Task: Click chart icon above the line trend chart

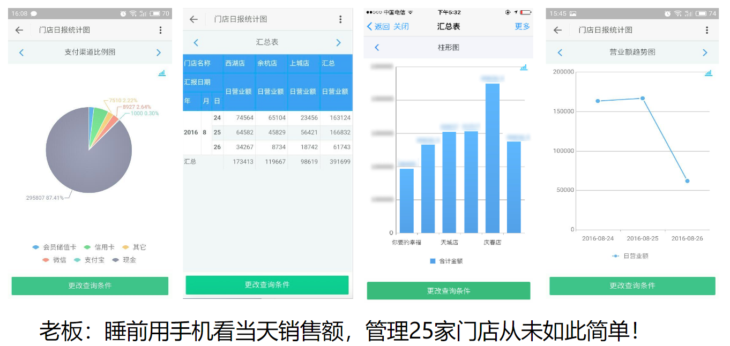Action: [x=708, y=73]
